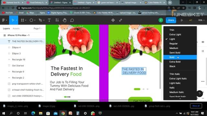Select the Get Started text layer
This screenshot has height=116, width=207.
[23, 65]
